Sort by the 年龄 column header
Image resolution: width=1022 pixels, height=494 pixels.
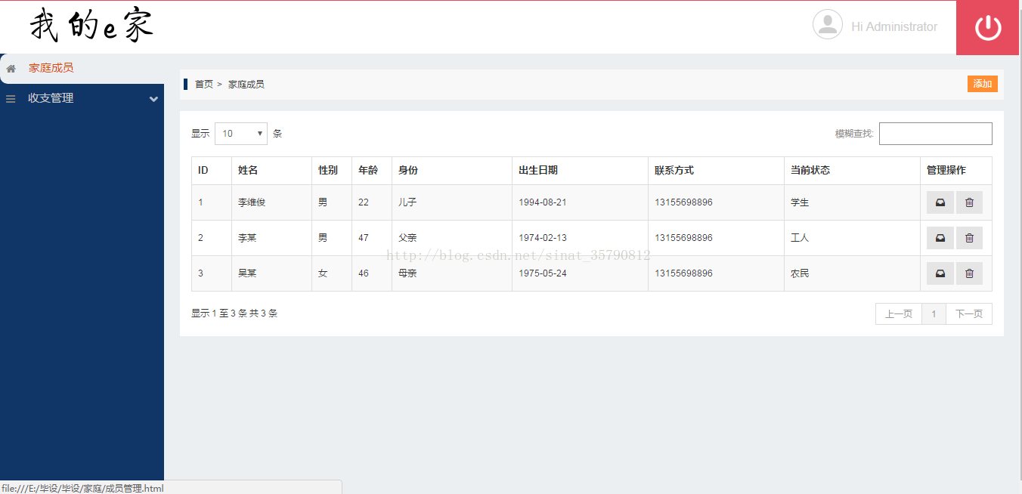(372, 171)
